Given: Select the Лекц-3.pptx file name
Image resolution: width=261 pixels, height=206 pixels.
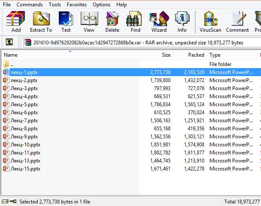Looking at the screenshot, I should tap(24, 88).
